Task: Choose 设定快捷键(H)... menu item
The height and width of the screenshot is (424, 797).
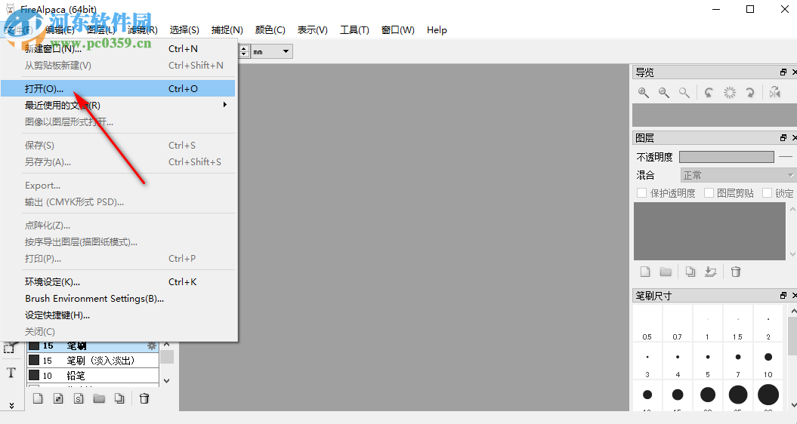Action: pyautogui.click(x=118, y=315)
